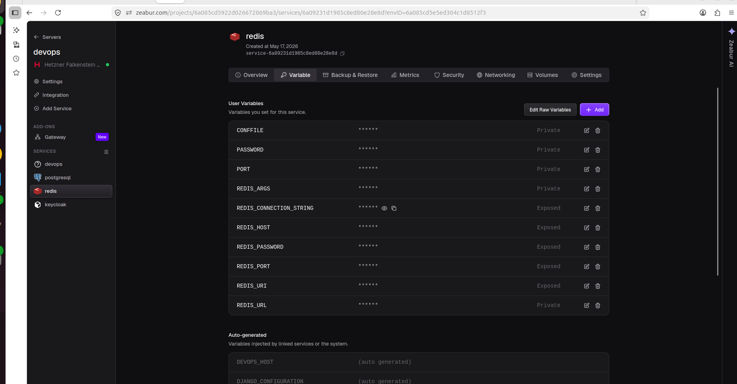Open the Gateway add-on
This screenshot has width=737, height=384.
point(71,137)
